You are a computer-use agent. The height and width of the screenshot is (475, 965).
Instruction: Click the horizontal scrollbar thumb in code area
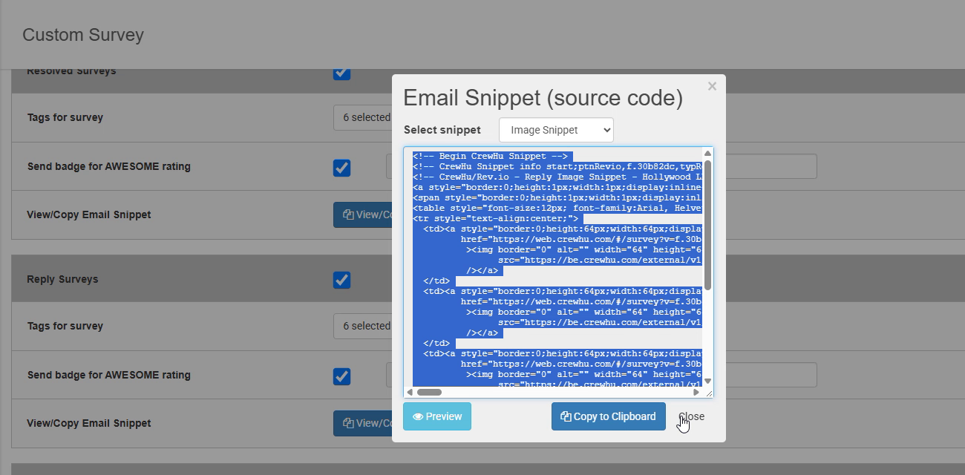pyautogui.click(x=429, y=392)
